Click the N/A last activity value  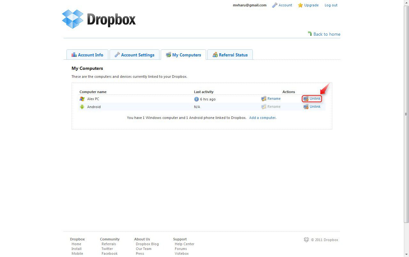click(x=197, y=107)
